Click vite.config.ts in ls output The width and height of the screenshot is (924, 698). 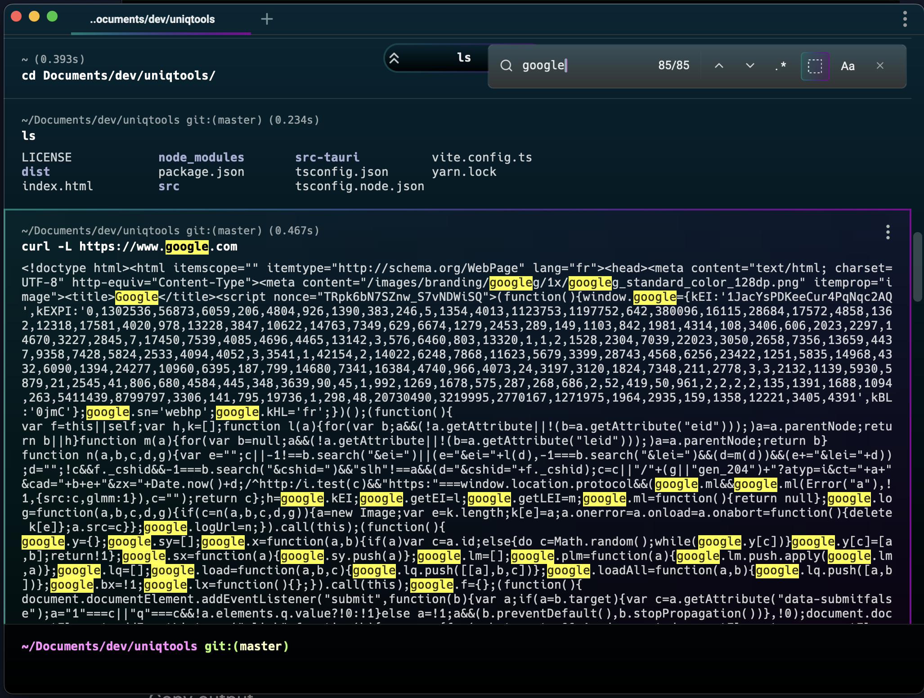[x=482, y=157]
